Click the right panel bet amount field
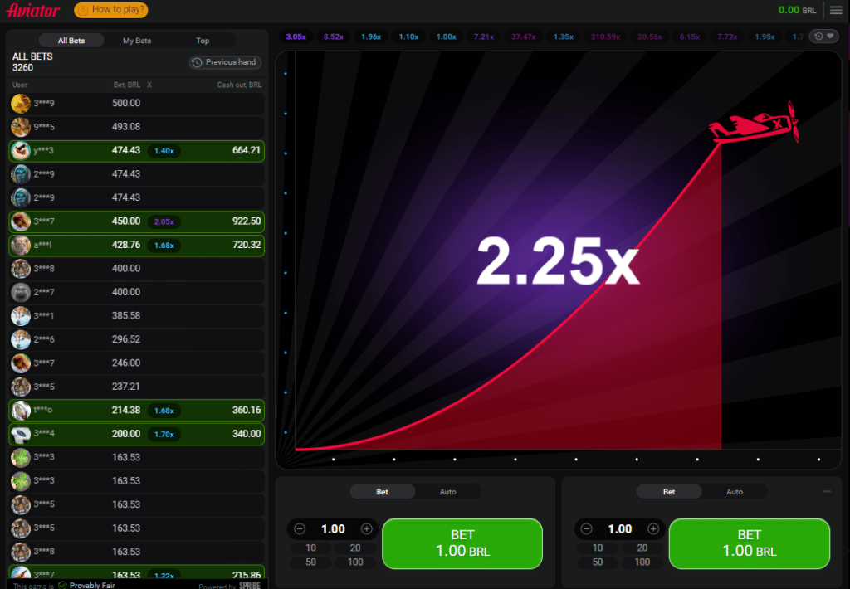The width and height of the screenshot is (850, 589). point(619,528)
